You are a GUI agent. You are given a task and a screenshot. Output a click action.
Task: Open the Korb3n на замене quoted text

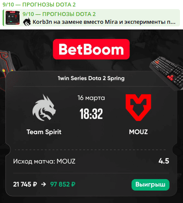pos(104,22)
